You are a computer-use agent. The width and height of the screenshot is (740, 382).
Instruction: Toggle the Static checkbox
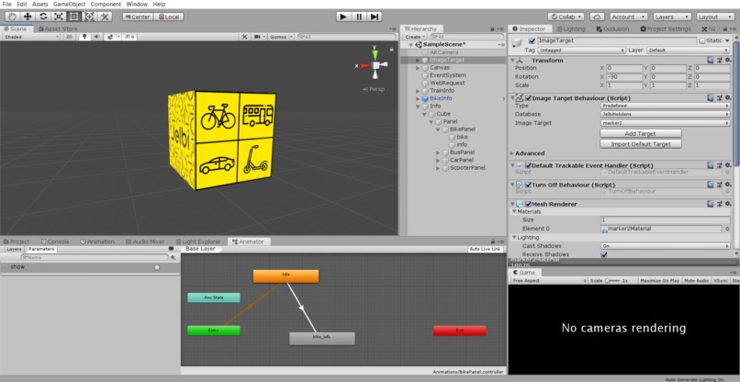(x=701, y=40)
